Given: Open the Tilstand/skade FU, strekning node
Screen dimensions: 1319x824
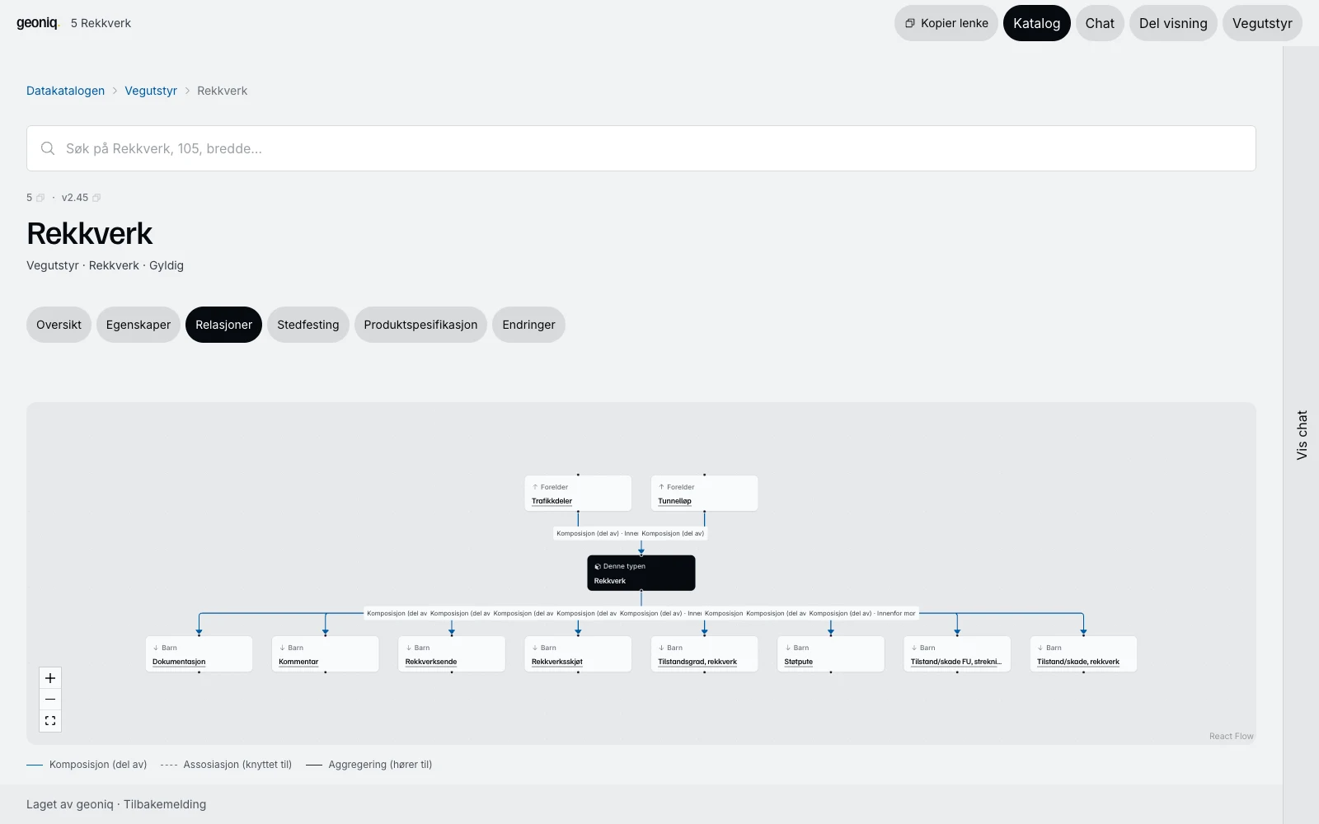Looking at the screenshot, I should click(x=957, y=654).
